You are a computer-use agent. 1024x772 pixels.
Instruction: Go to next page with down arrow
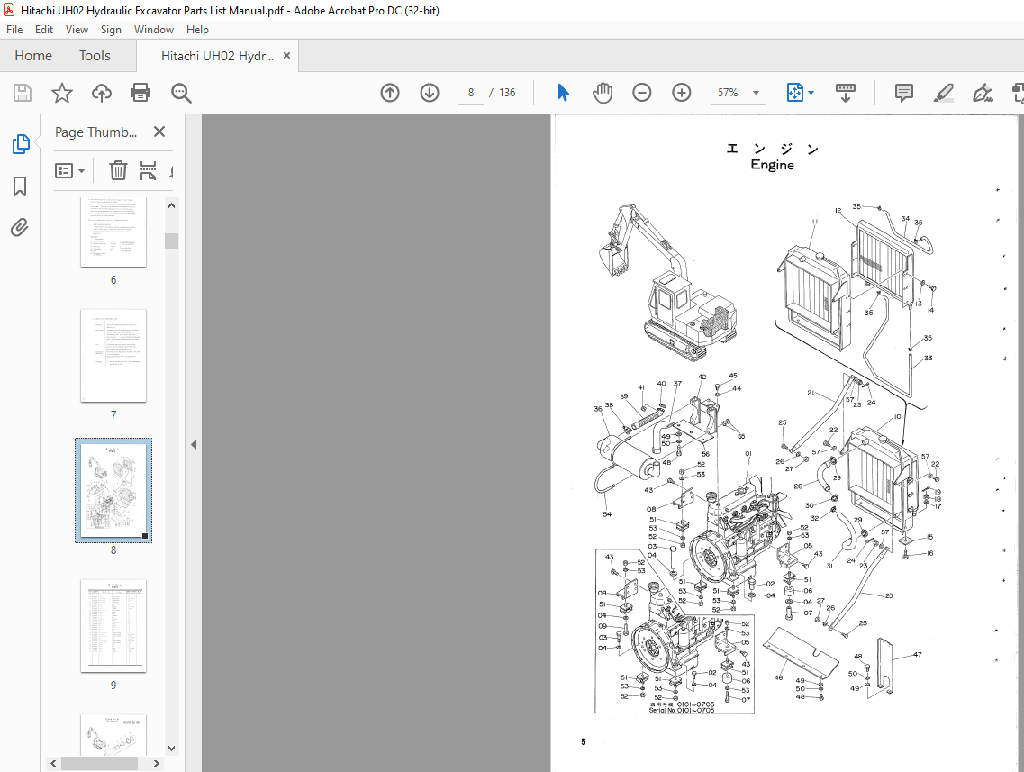[429, 92]
